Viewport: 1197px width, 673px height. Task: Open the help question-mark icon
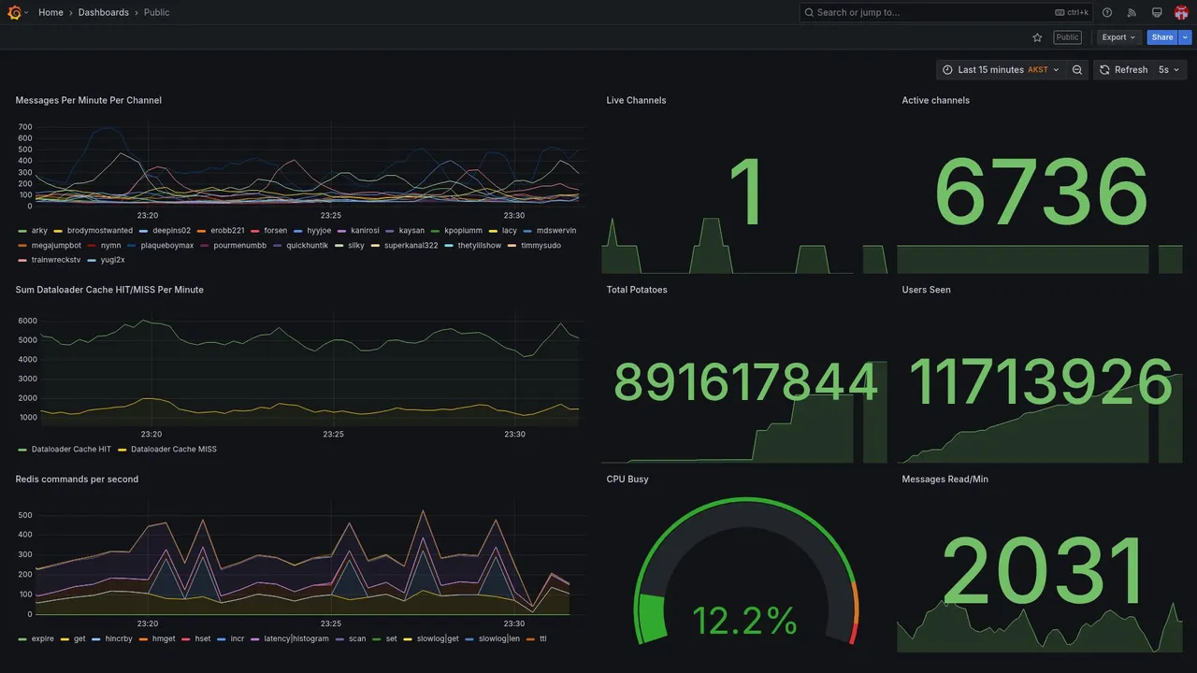pos(1107,12)
